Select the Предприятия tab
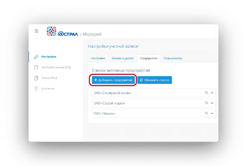This screenshot has width=247, height=166. (x=149, y=58)
